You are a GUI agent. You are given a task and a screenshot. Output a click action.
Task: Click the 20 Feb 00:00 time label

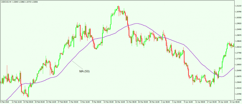click(x=40, y=102)
